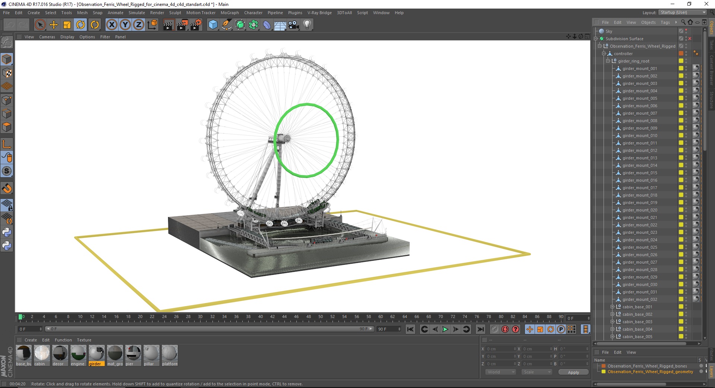Select girder_mount_020 in object tree
Viewport: 715px width, 388px height.
coord(640,210)
